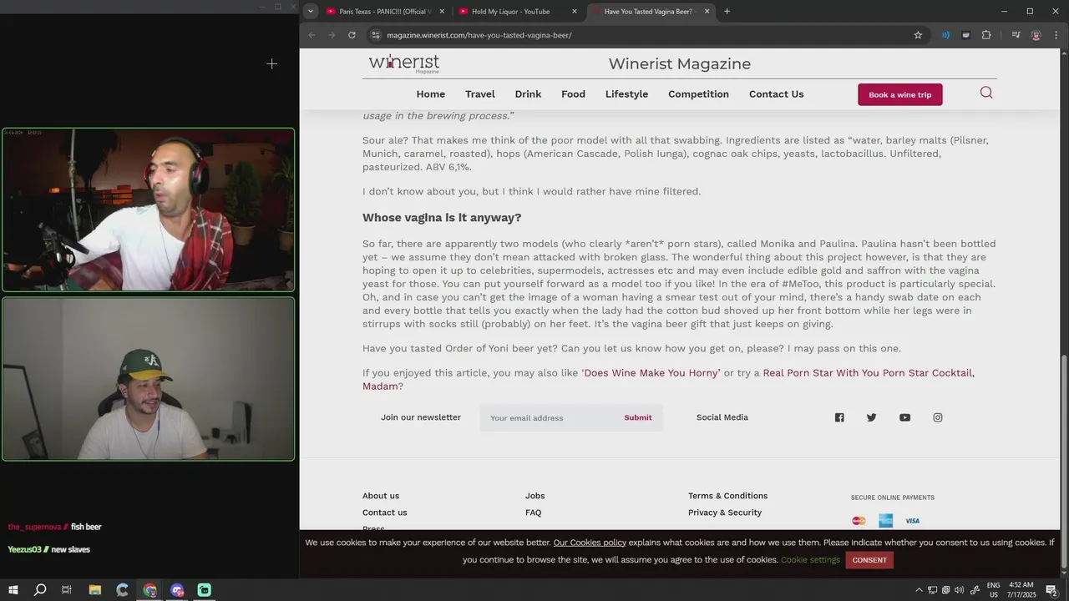The height and width of the screenshot is (601, 1069).
Task: Open the green app icon on taskbar
Action: (205, 590)
